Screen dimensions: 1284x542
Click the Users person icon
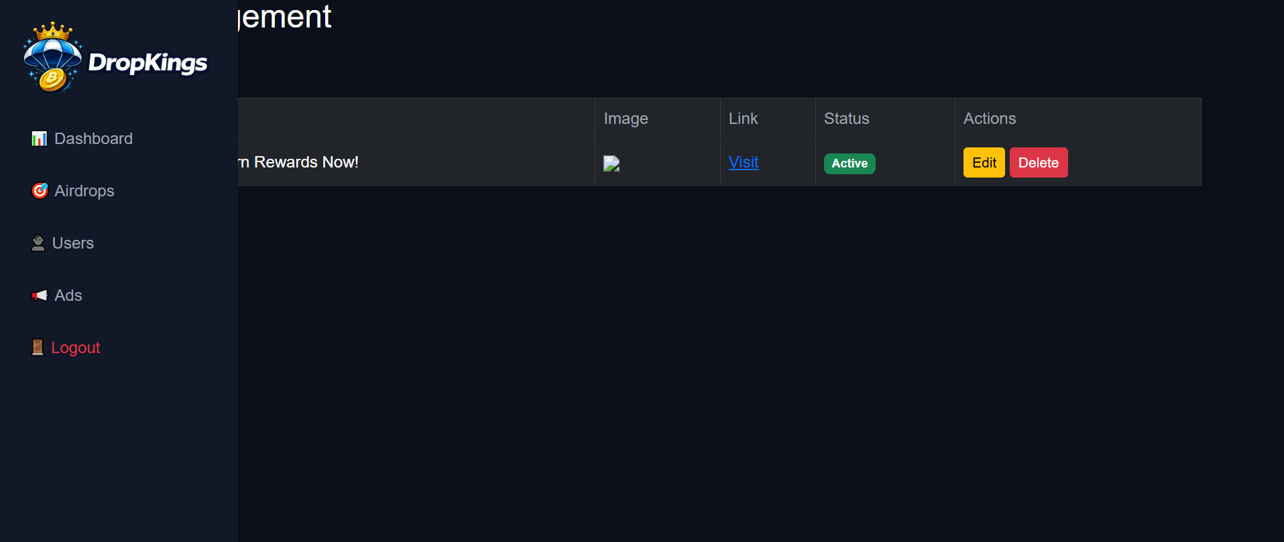pyautogui.click(x=38, y=243)
